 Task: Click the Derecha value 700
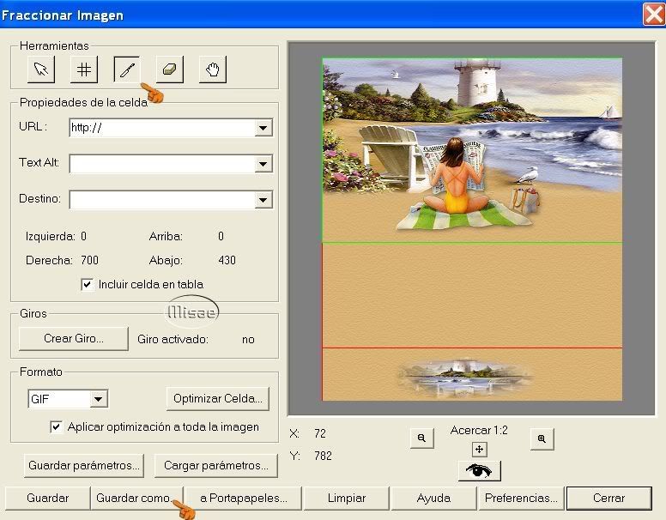click(89, 260)
